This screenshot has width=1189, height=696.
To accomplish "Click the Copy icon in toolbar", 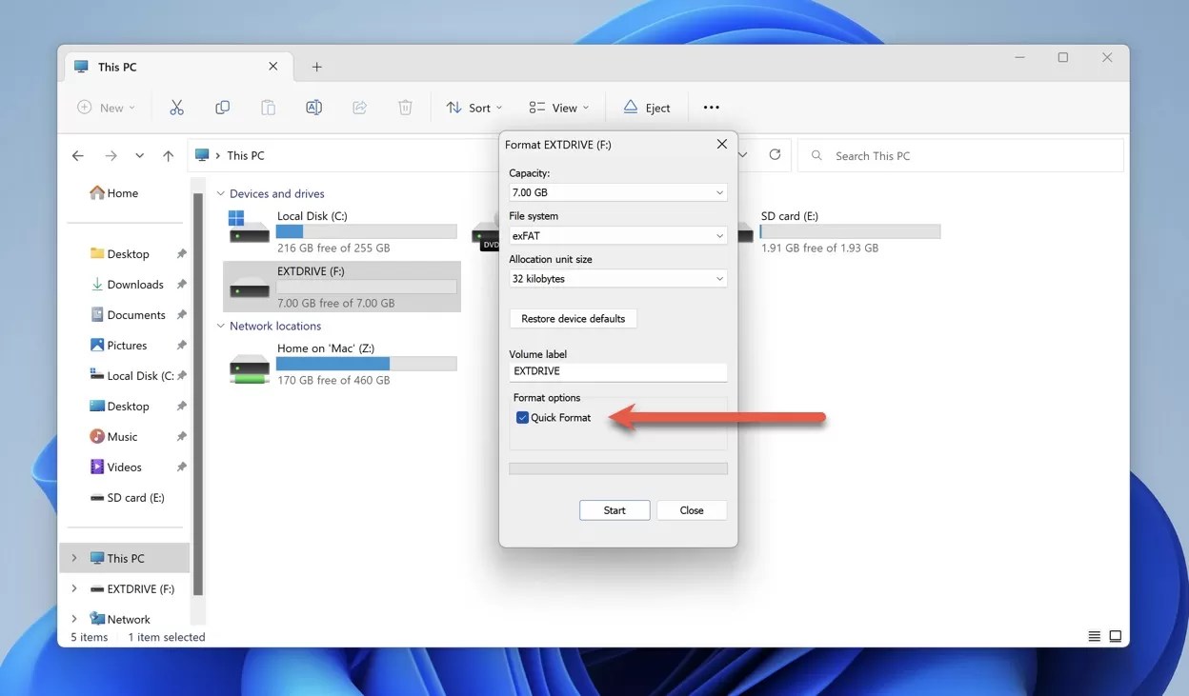I will [222, 108].
